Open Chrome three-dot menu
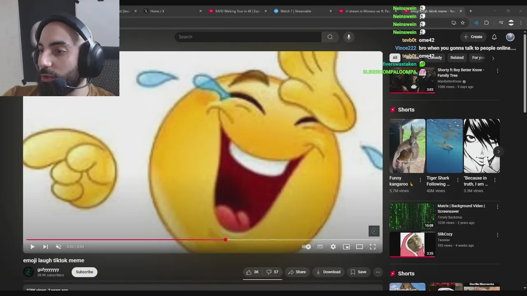Image resolution: width=527 pixels, height=296 pixels. [521, 23]
